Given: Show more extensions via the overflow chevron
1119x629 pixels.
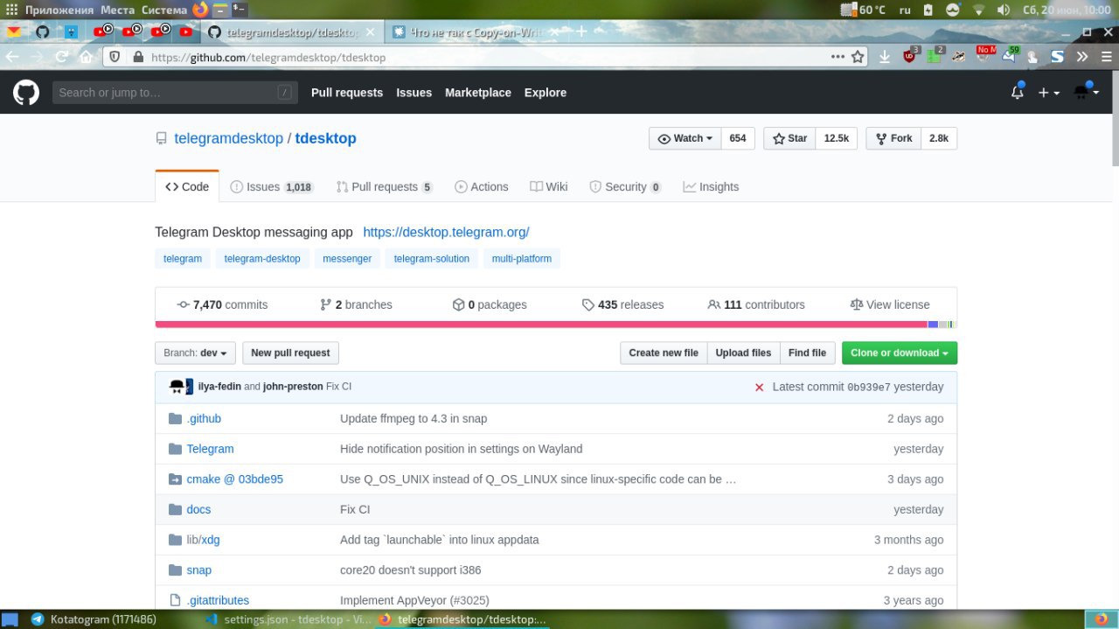Looking at the screenshot, I should click(1082, 57).
